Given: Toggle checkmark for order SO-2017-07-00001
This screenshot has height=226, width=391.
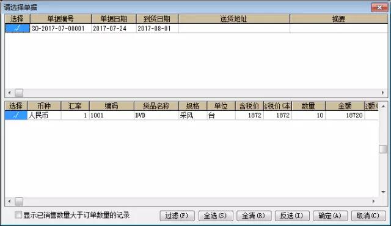Looking at the screenshot, I should pyautogui.click(x=18, y=29).
